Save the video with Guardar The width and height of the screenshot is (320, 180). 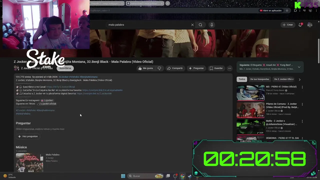tap(216, 68)
